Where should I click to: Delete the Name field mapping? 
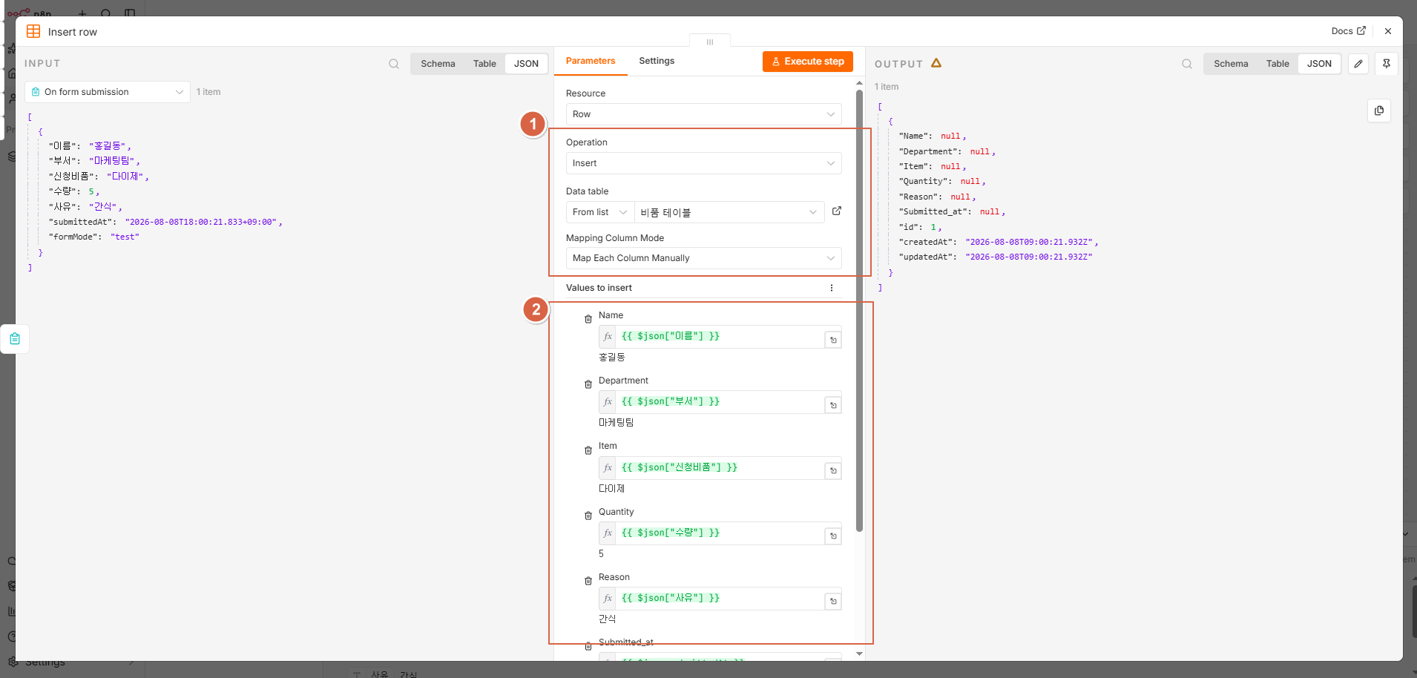click(x=588, y=319)
